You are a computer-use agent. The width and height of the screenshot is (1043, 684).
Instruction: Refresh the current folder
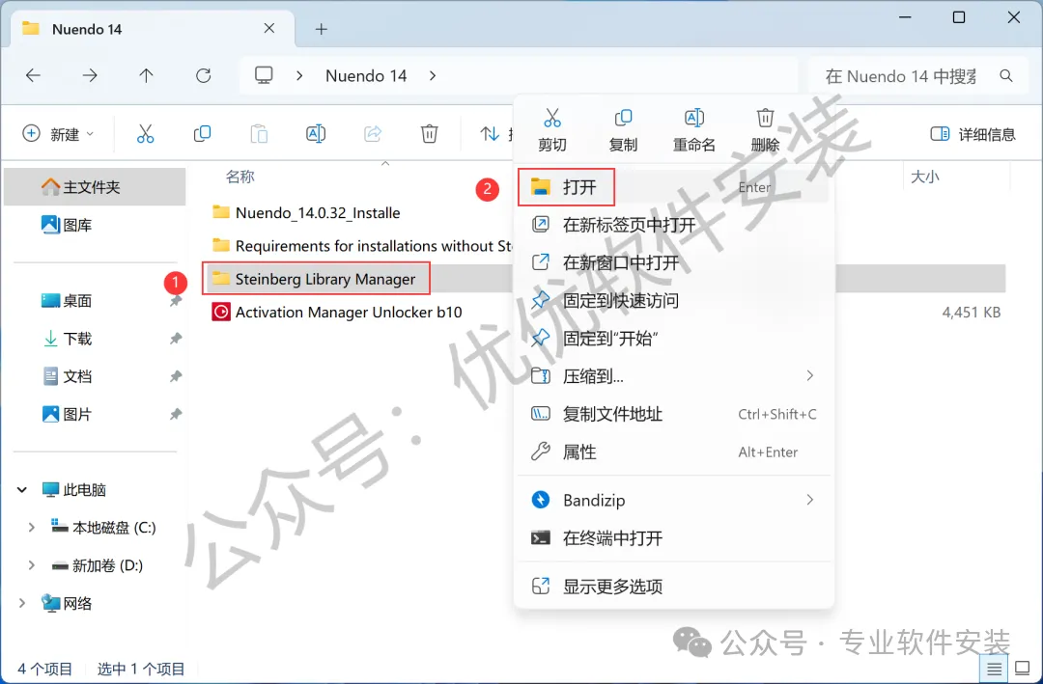(x=204, y=76)
